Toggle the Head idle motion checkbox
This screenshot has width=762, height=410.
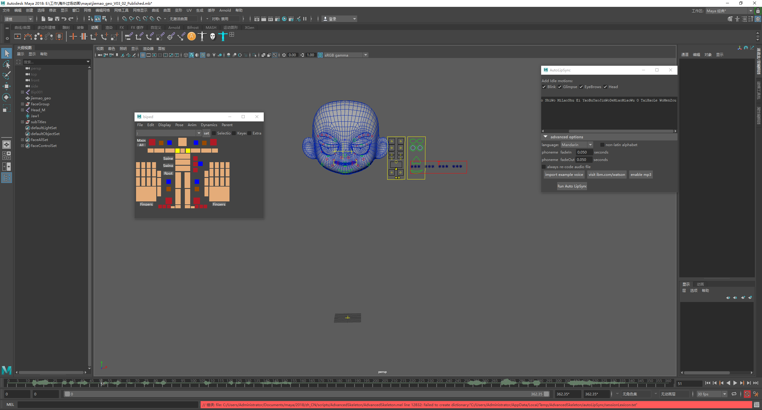coord(605,87)
